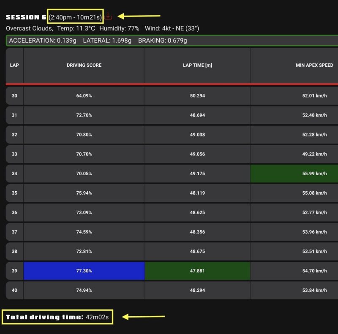This screenshot has width=338, height=334.
Task: Click the DRIVING SCORE column header
Action: [x=84, y=65]
